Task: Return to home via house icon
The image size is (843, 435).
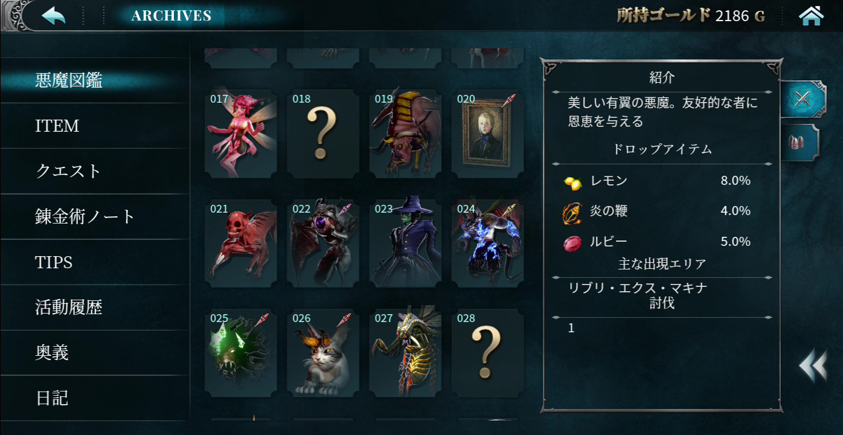Action: (x=811, y=16)
